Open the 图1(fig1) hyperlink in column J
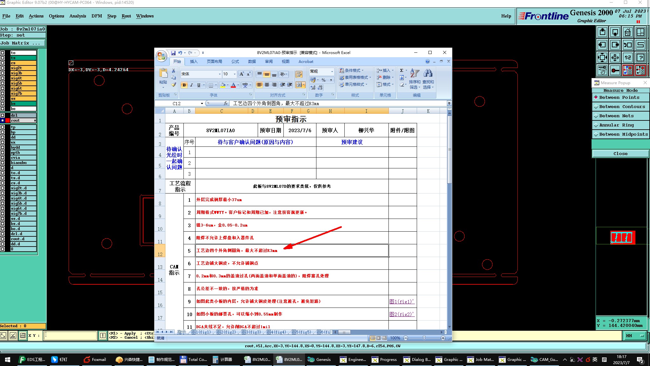 (401, 302)
